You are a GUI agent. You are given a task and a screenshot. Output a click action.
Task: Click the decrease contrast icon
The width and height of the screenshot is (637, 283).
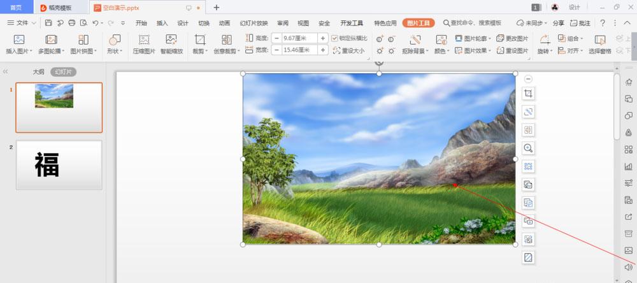(391, 39)
